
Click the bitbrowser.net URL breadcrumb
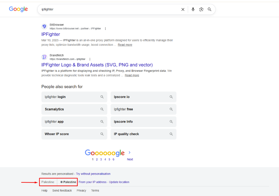click(x=75, y=29)
